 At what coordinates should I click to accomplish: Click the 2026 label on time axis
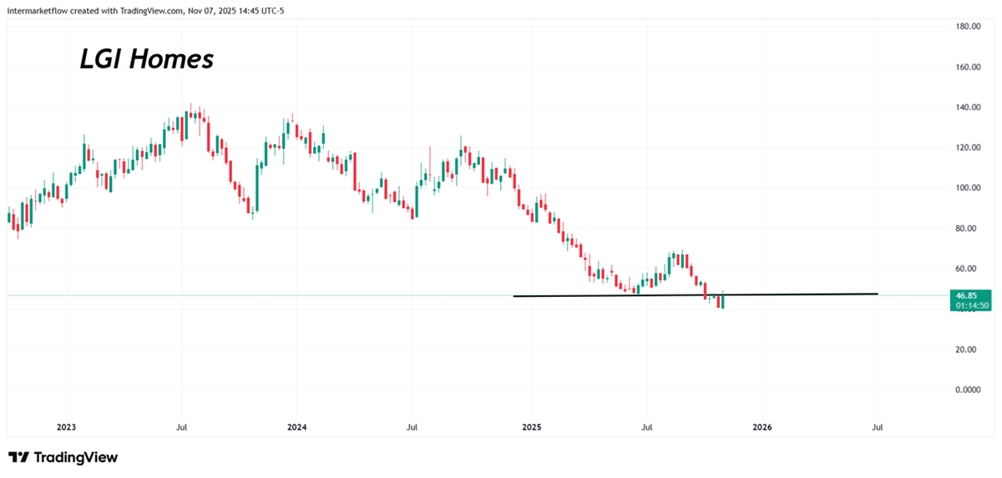pos(762,427)
